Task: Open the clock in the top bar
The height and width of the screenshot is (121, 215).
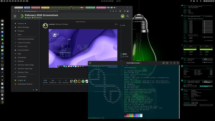Action: click(107, 1)
